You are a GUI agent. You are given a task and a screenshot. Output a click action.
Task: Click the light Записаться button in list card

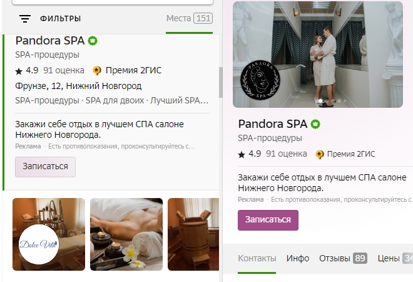coord(45,167)
